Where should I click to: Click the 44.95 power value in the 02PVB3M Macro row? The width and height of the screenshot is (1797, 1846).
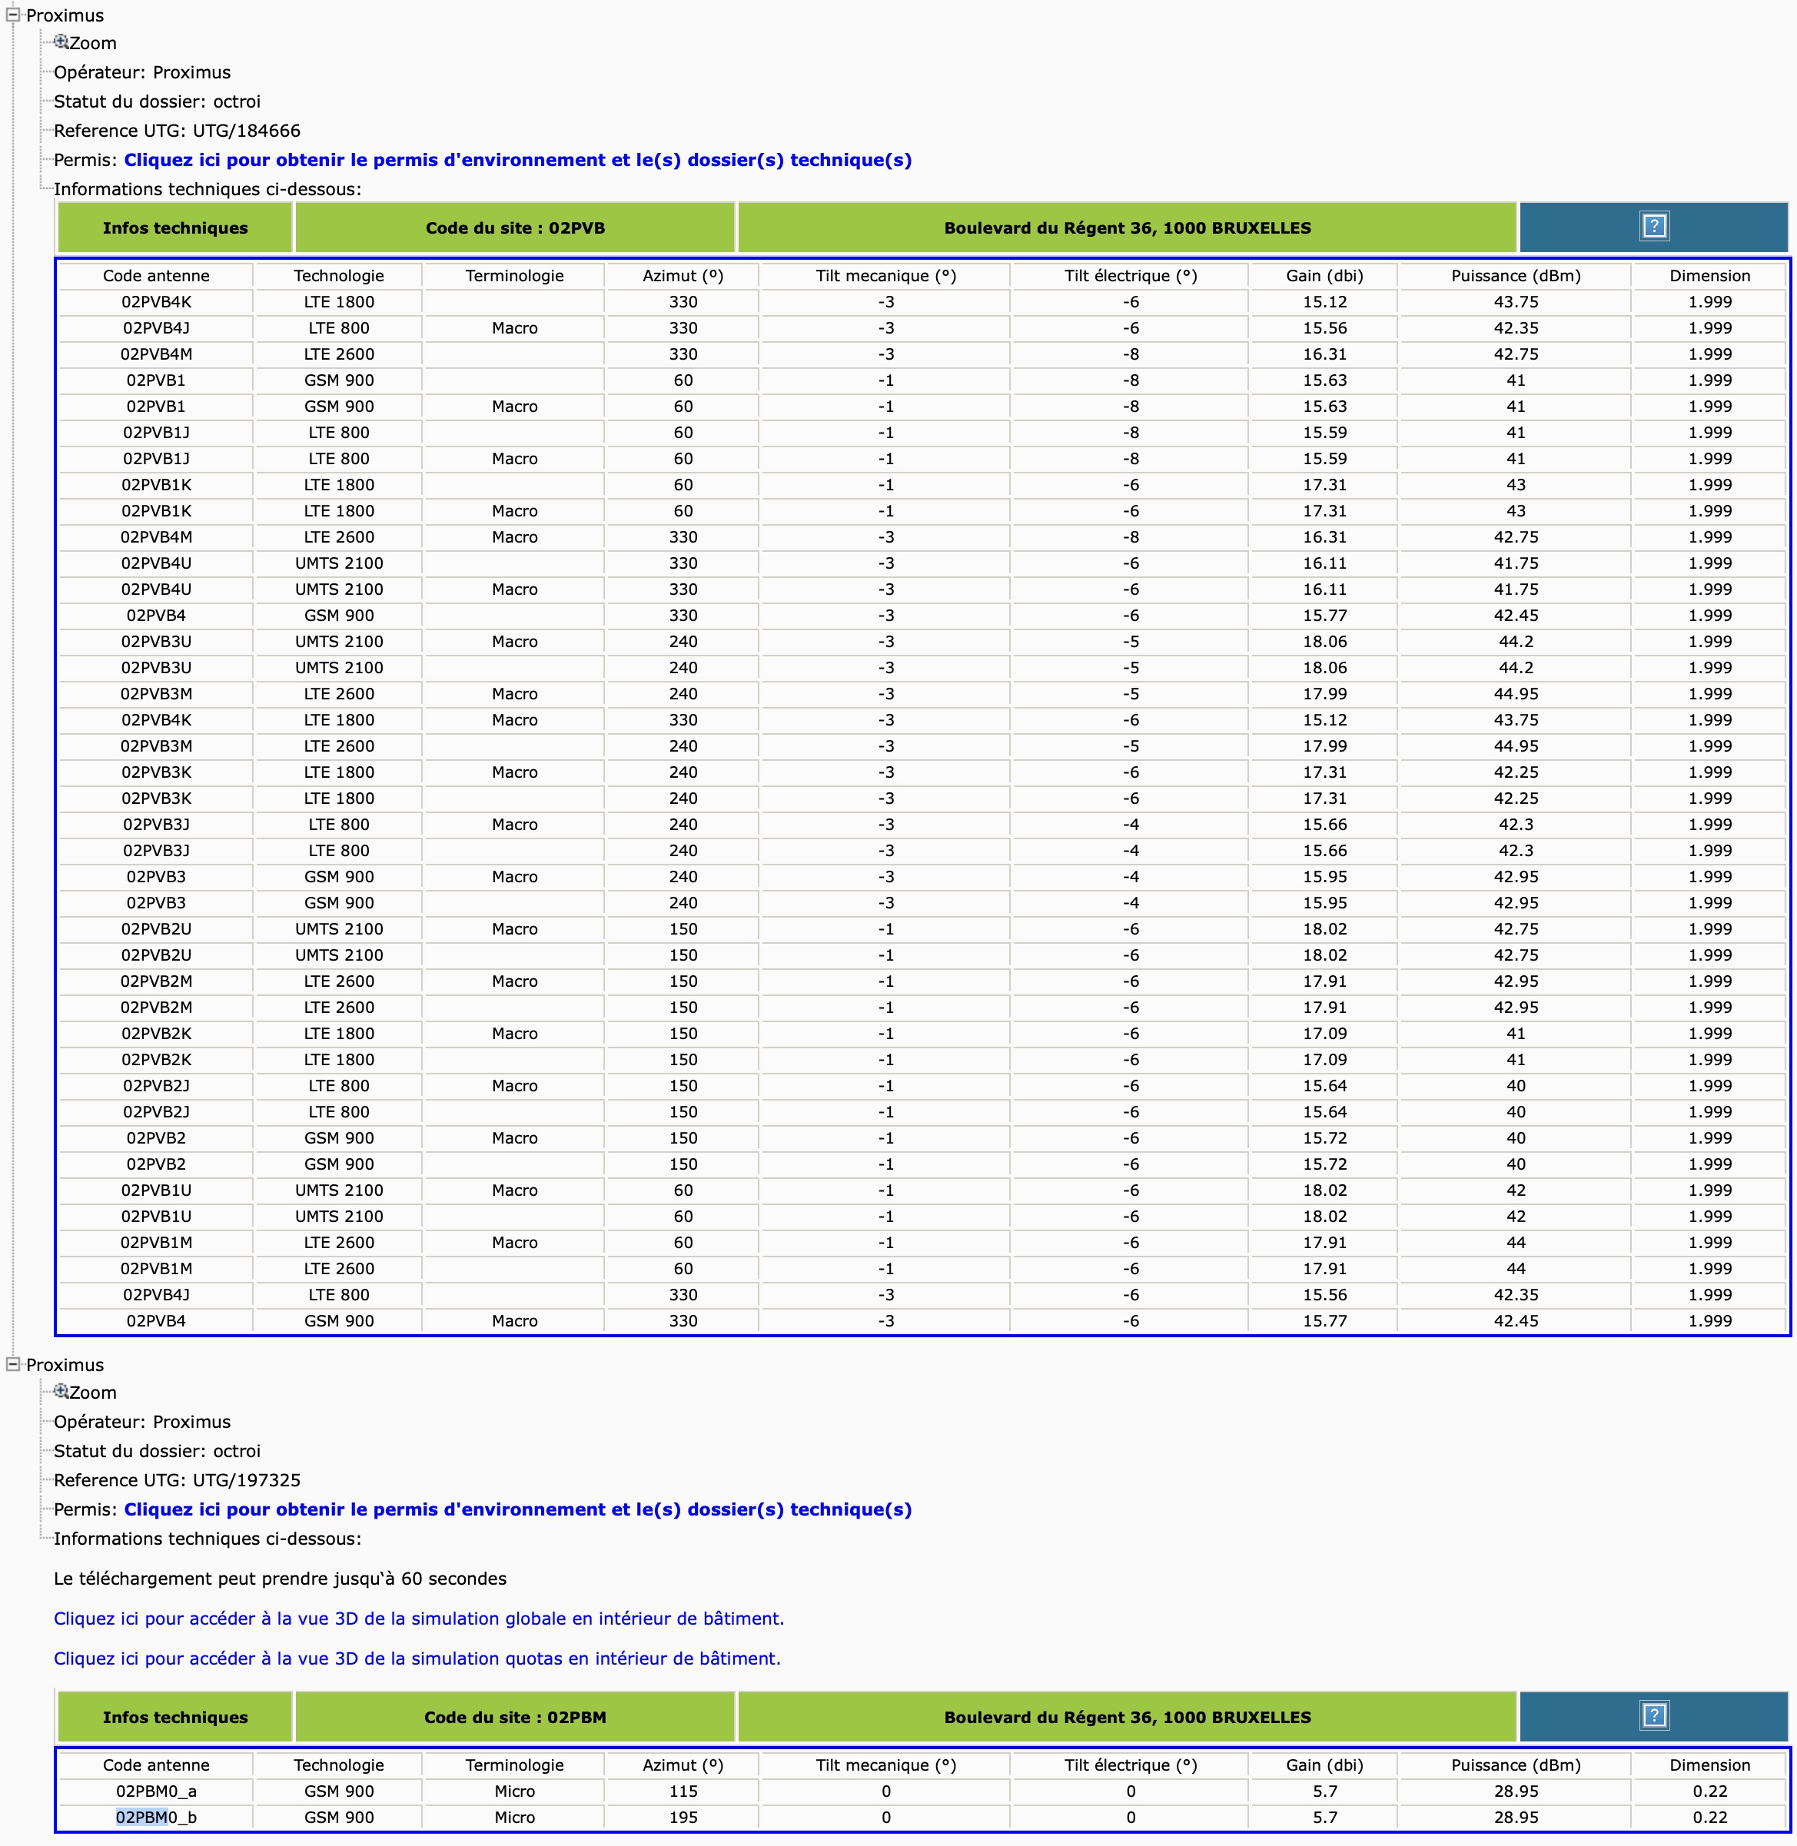[1516, 694]
